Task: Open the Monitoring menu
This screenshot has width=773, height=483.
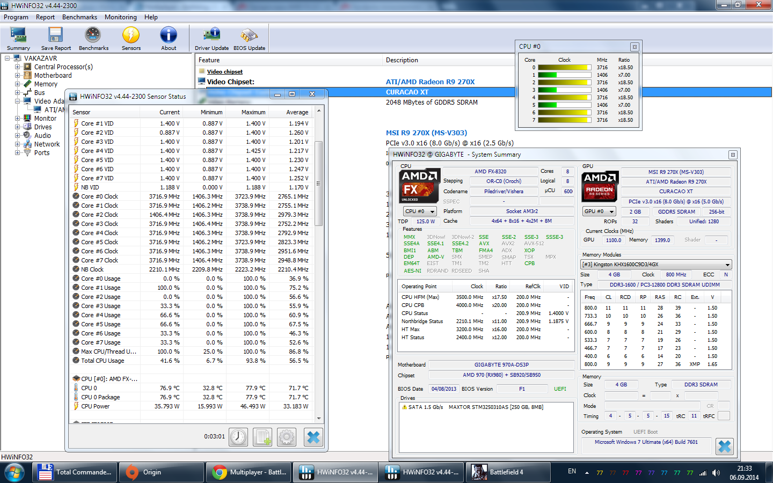Action: point(121,17)
